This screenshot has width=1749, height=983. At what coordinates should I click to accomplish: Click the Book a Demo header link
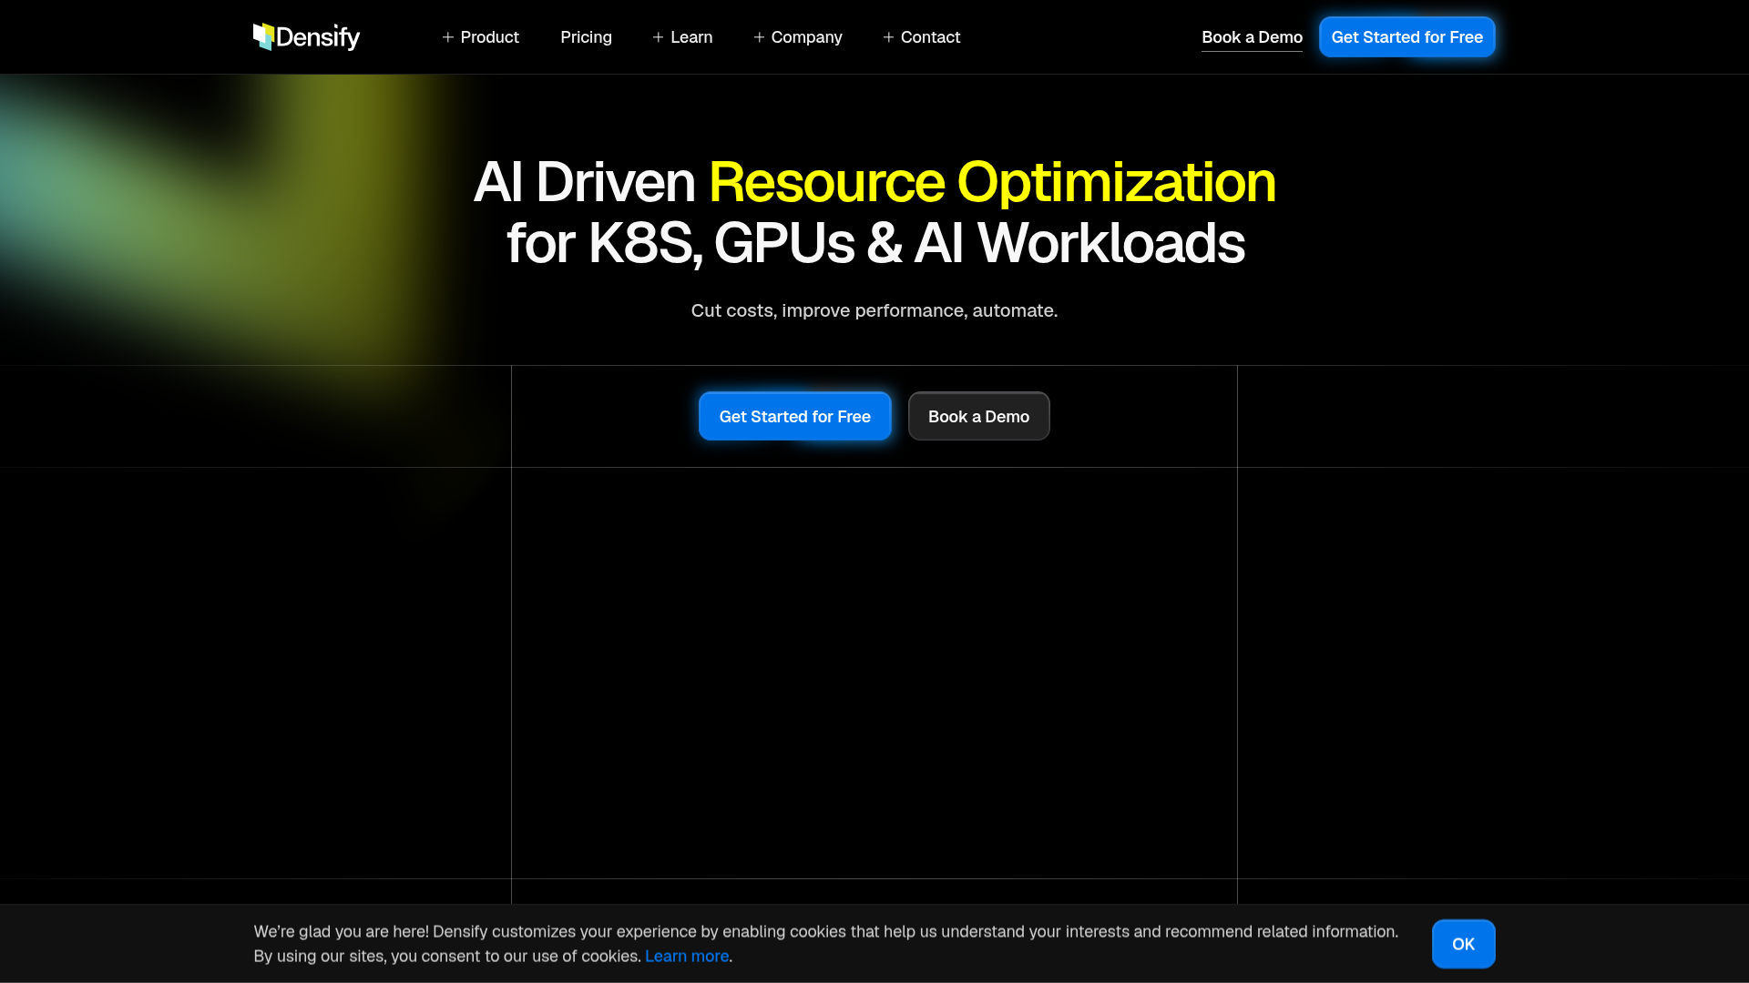tap(1252, 37)
